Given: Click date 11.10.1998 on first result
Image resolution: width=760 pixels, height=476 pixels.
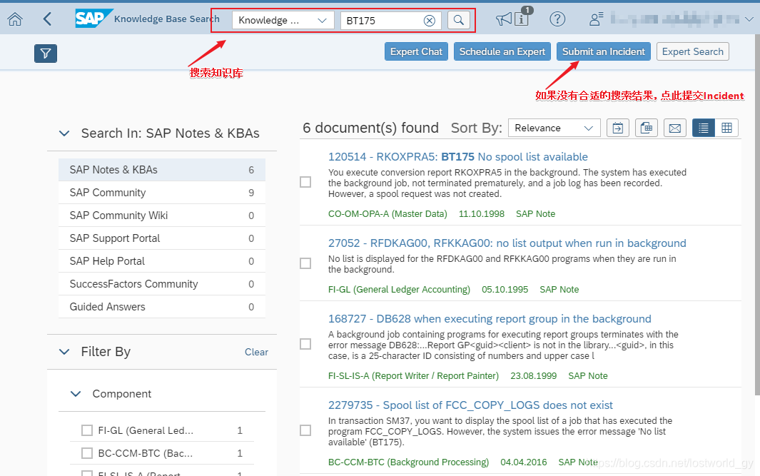Looking at the screenshot, I should (x=481, y=214).
